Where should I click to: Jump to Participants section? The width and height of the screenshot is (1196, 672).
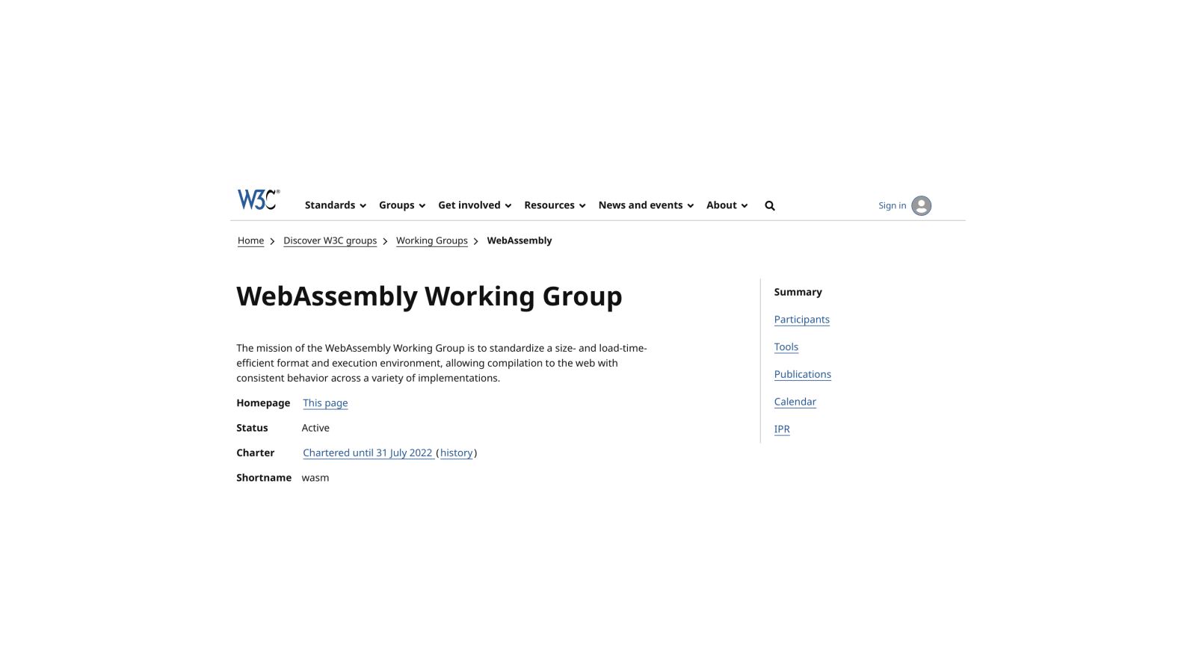[x=801, y=320]
